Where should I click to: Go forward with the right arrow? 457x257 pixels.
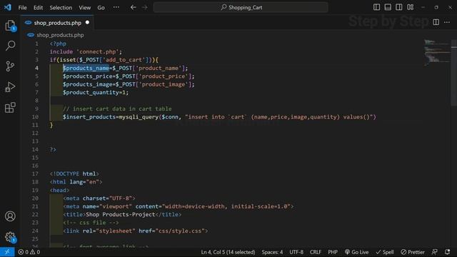(x=145, y=7)
